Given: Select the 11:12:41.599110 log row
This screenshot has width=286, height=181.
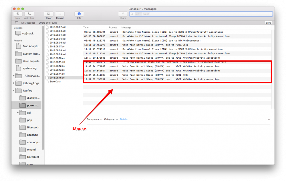Looking at the screenshot, I should [177, 49].
